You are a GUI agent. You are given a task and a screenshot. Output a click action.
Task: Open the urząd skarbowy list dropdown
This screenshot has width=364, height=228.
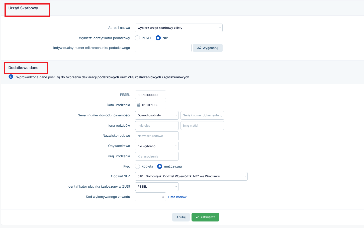178,28
